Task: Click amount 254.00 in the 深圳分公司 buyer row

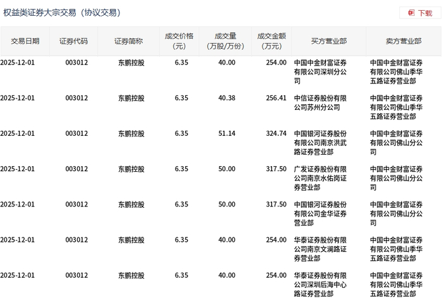Action: click(x=277, y=63)
